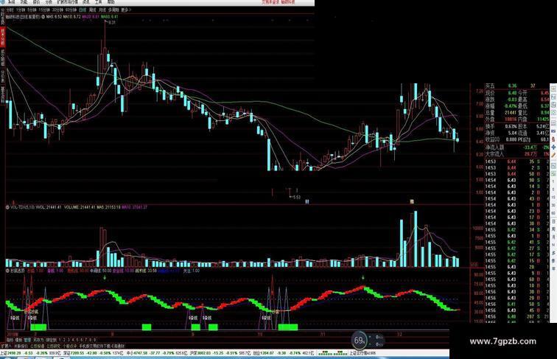Switch chart to 60分钟 period
557x359 pixels.
[x=71, y=10]
